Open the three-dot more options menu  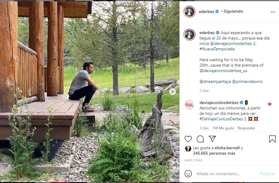(x=273, y=12)
